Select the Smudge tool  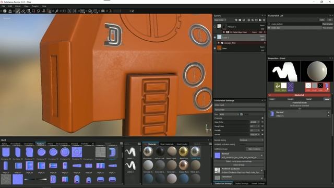39,11
